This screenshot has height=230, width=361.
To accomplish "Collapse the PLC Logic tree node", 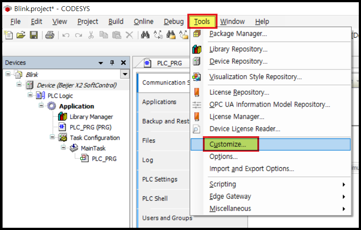I will click(30, 95).
